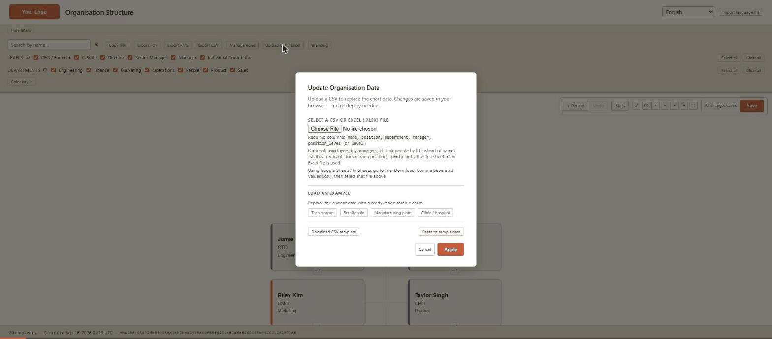Click the '20 employees' status text

point(23,333)
